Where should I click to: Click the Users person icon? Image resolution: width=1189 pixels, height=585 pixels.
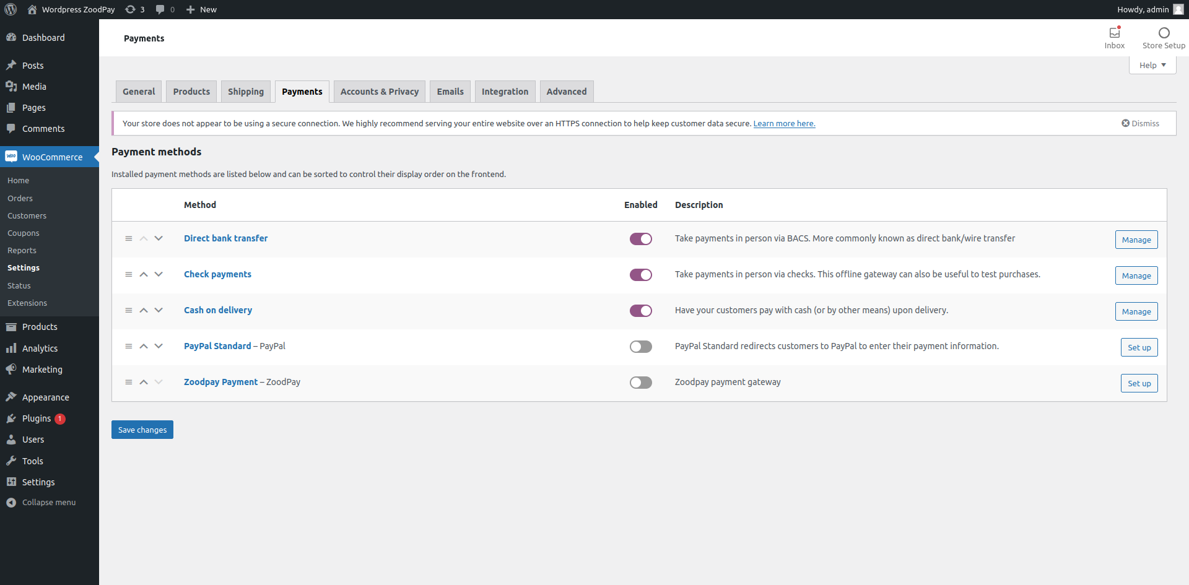click(11, 440)
